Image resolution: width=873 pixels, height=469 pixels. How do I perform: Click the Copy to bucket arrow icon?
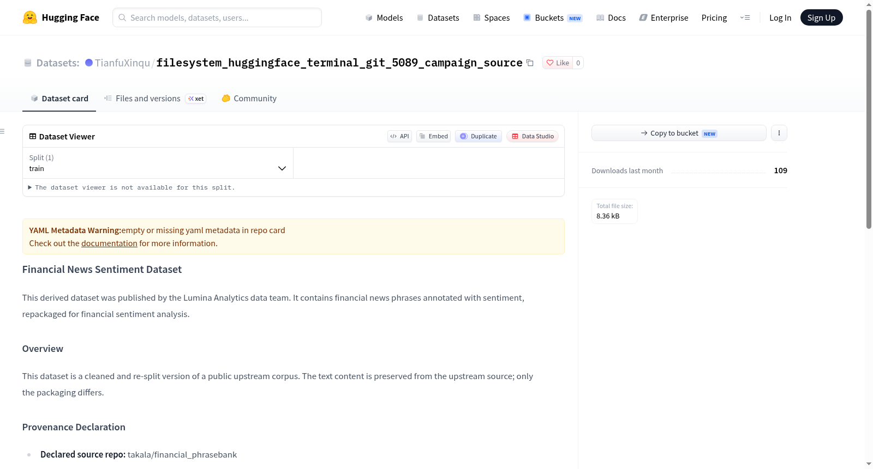point(644,133)
